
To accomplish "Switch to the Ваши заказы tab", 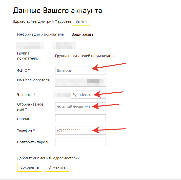I will 83,34.
